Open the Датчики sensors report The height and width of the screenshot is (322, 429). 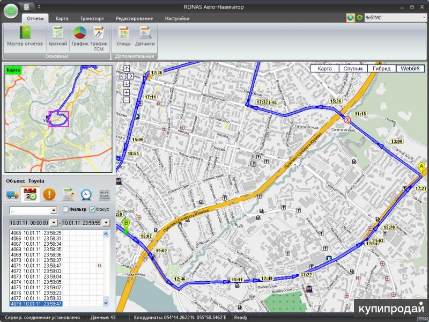tap(145, 36)
